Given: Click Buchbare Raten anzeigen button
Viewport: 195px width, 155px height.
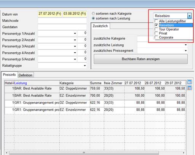Looking at the screenshot, I should pyautogui.click(x=141, y=59).
